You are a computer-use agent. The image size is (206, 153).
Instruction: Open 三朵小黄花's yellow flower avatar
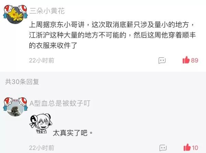pyautogui.click(x=15, y=15)
